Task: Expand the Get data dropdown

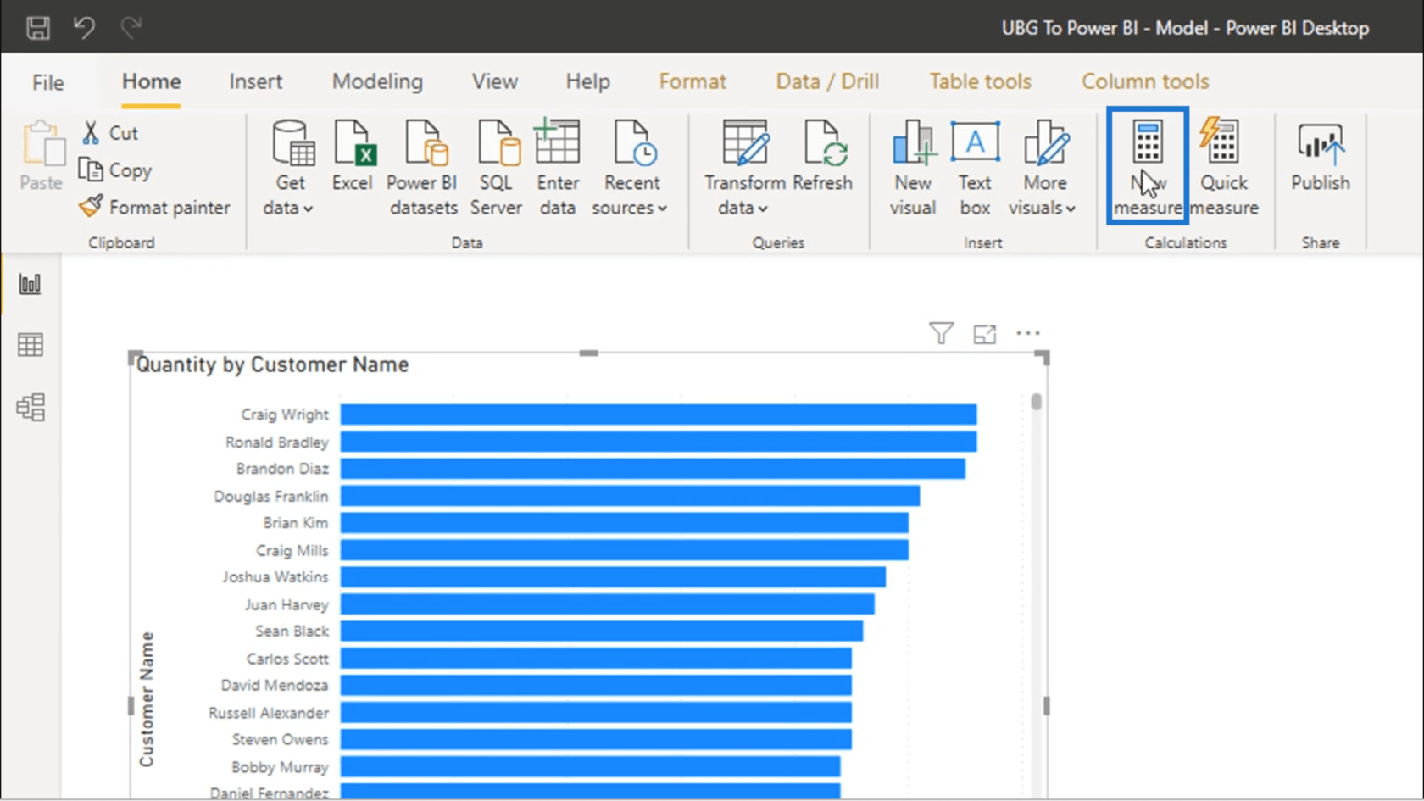Action: (289, 208)
